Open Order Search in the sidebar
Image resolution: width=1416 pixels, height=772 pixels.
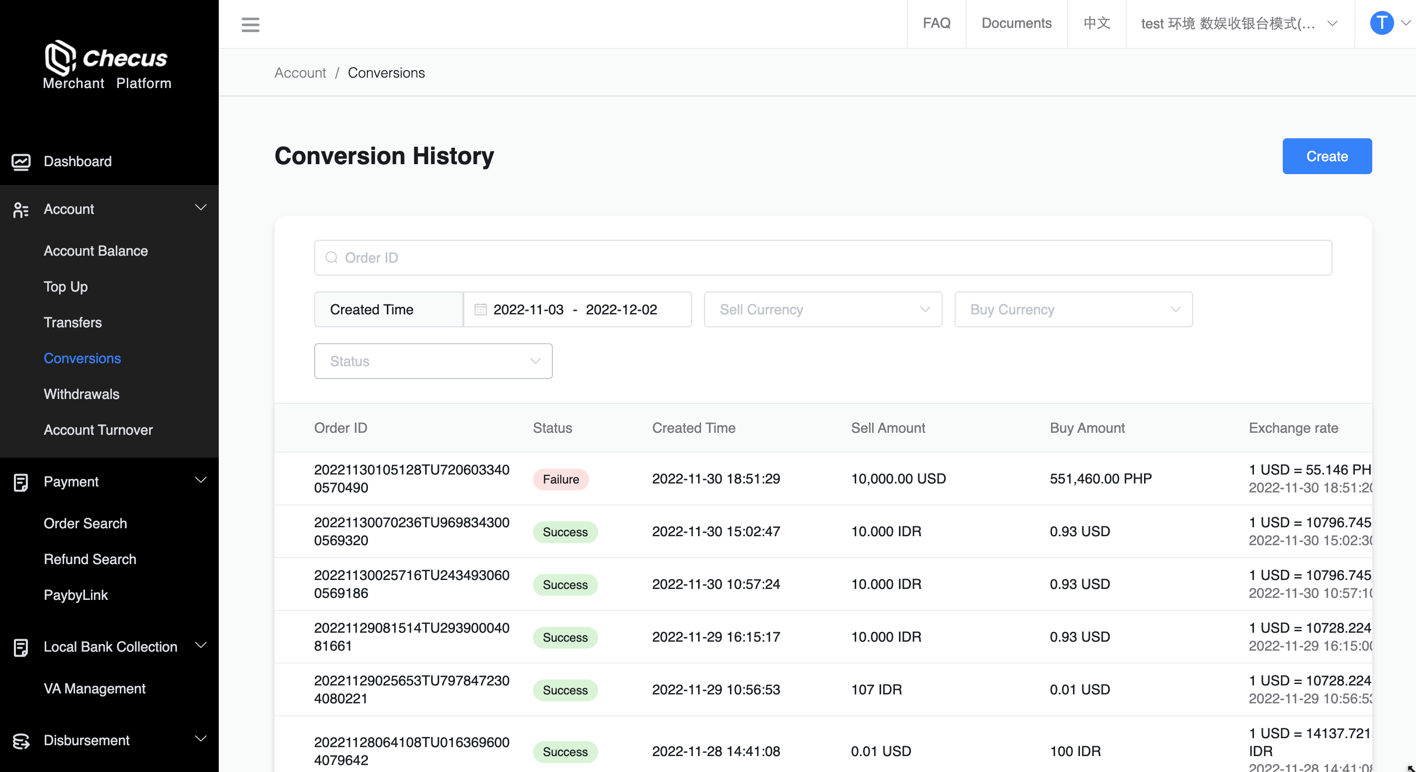(x=85, y=523)
